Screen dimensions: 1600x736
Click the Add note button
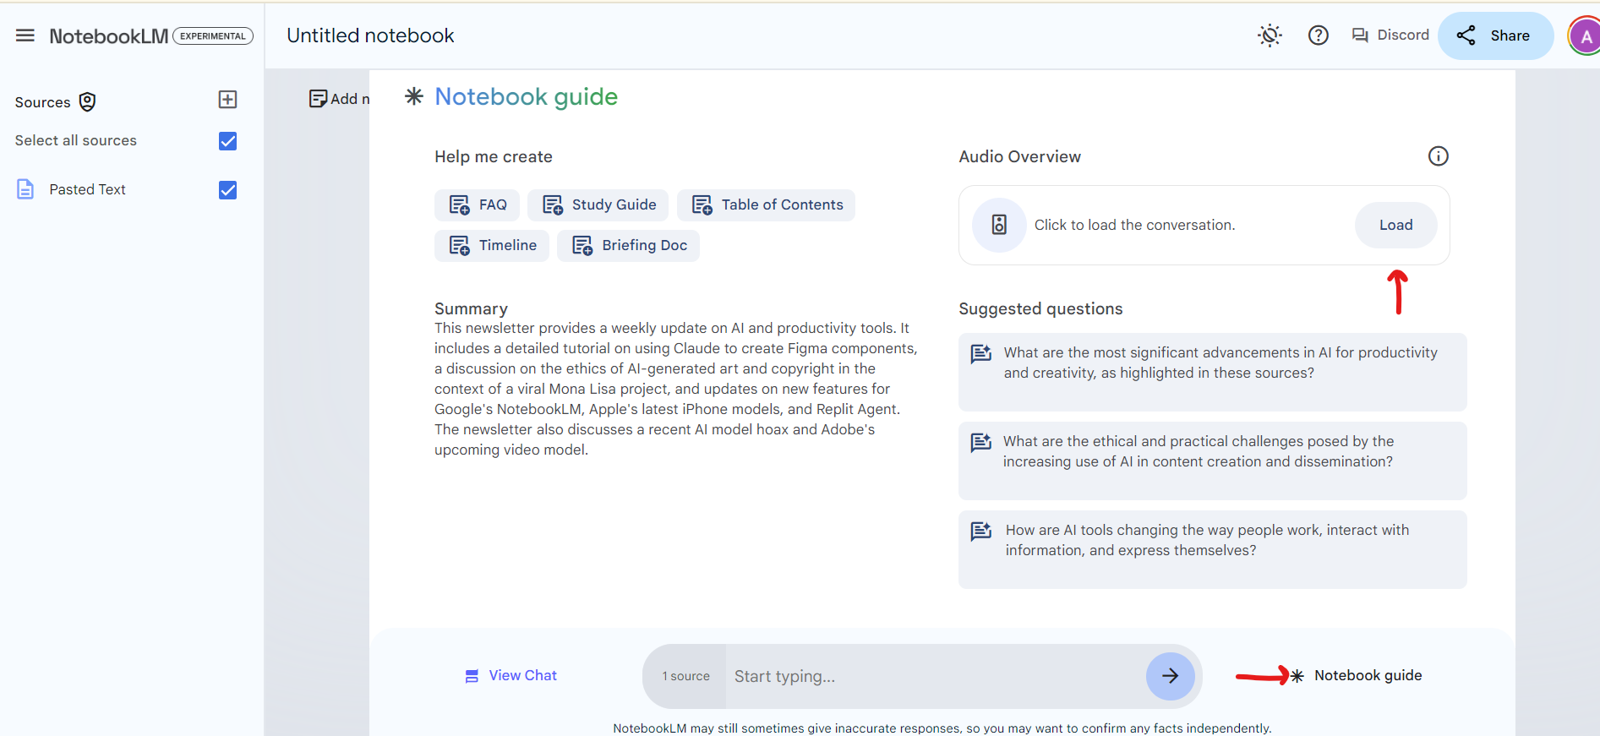point(340,99)
